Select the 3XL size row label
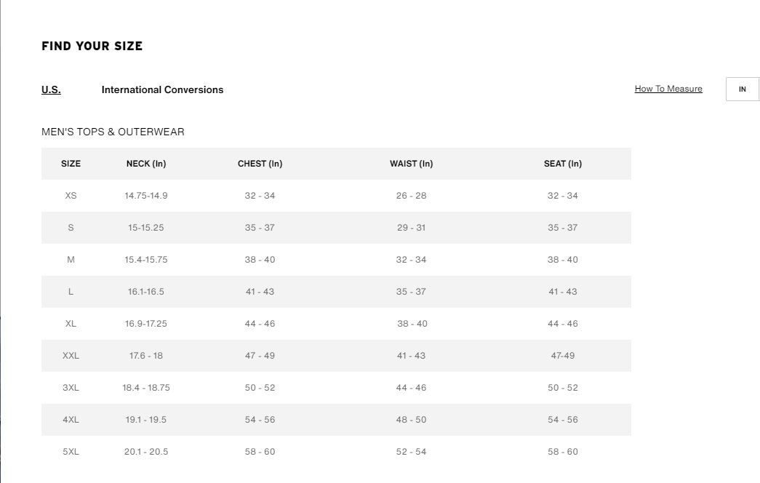760x483 pixels. coord(71,388)
